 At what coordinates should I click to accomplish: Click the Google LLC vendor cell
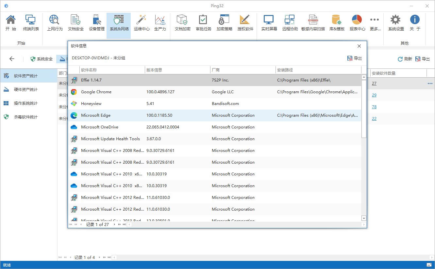coord(243,92)
